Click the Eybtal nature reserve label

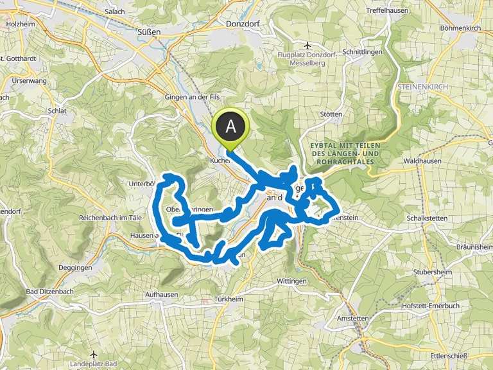click(345, 154)
